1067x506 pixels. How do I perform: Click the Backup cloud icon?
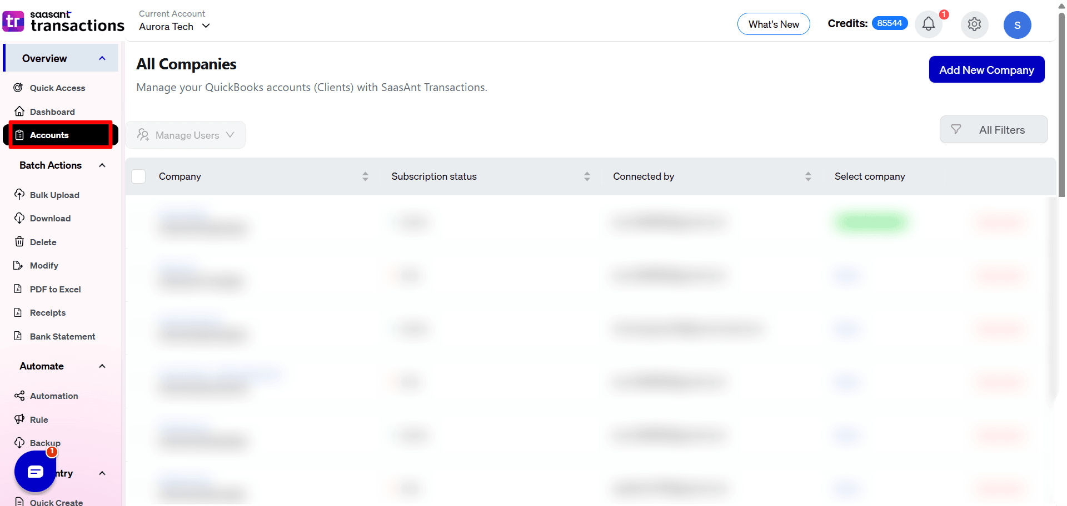coord(19,442)
